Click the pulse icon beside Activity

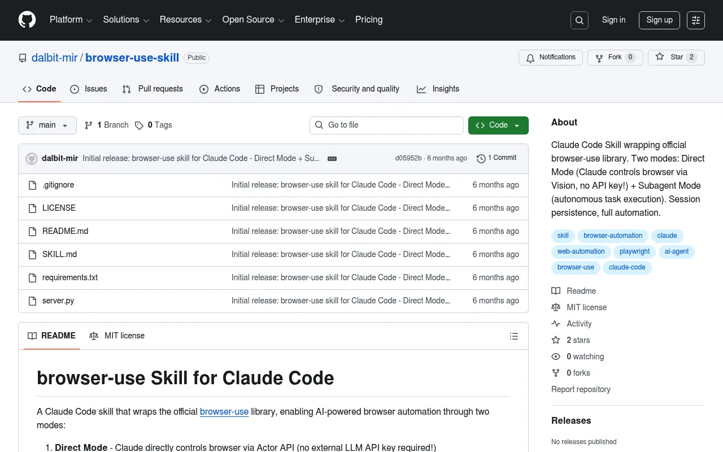[556, 324]
